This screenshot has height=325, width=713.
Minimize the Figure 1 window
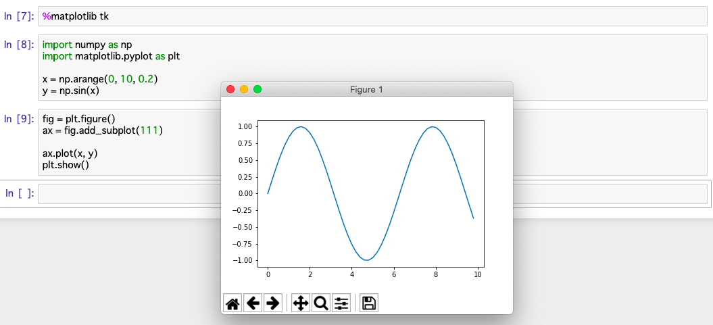coord(244,90)
